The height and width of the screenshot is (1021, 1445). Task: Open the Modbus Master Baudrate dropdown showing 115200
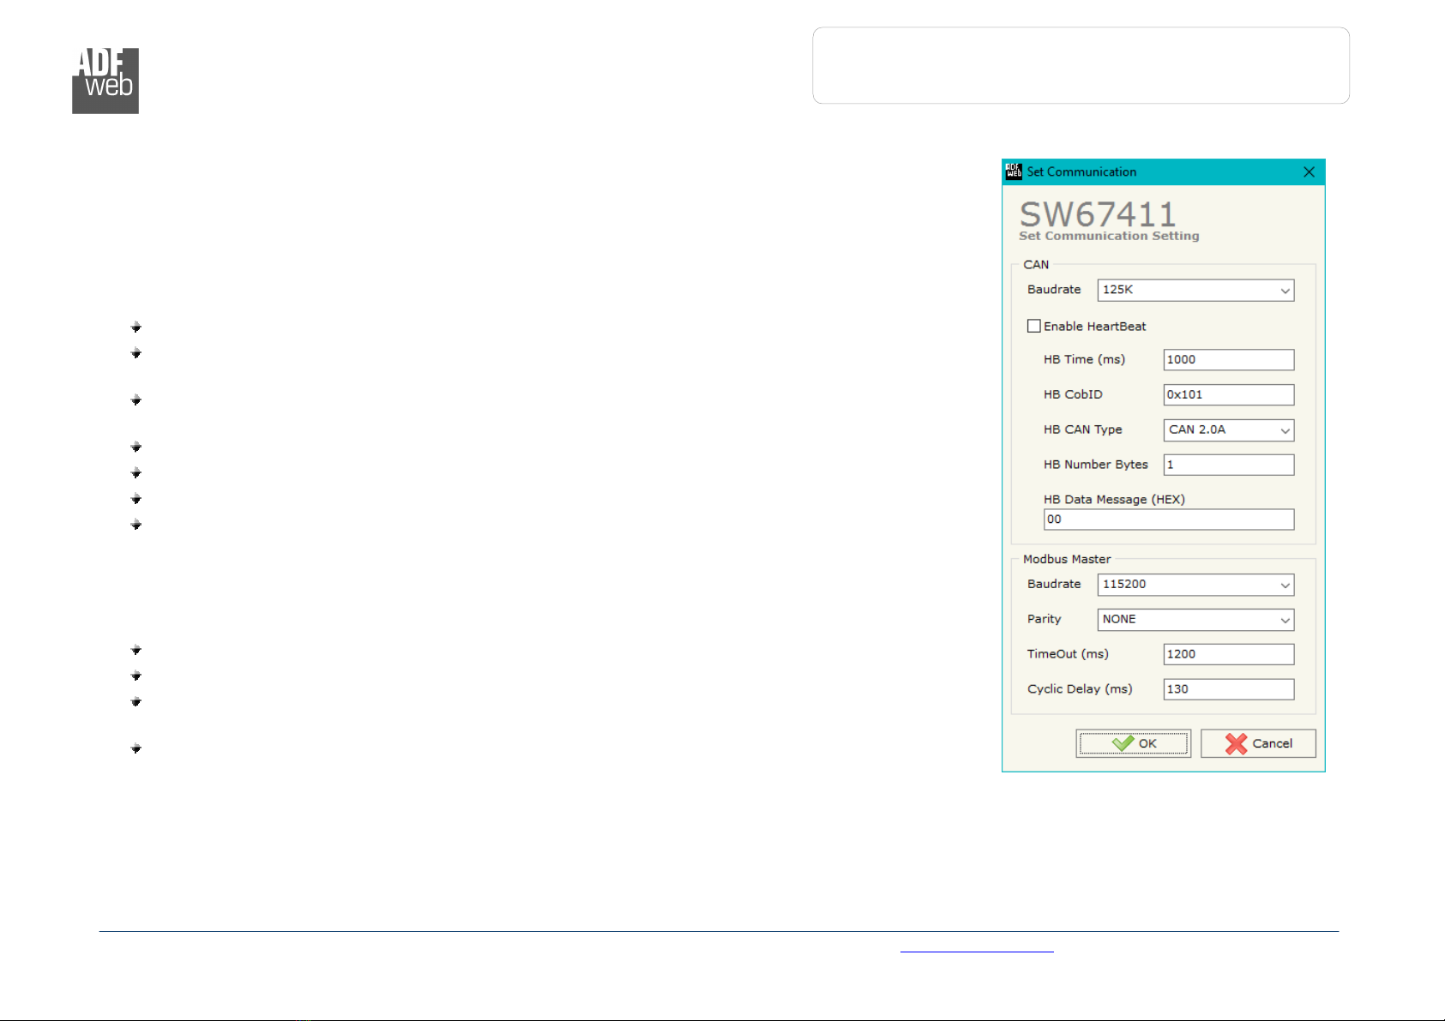click(x=1195, y=585)
